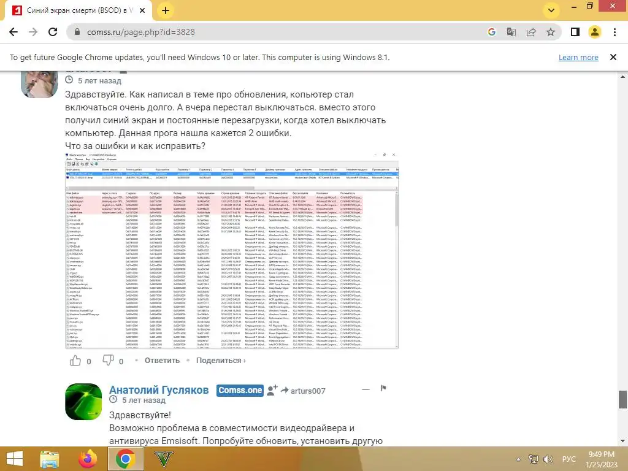Open the taskbar clock and date
Viewport: 628px width, 471px height.
tap(601, 459)
